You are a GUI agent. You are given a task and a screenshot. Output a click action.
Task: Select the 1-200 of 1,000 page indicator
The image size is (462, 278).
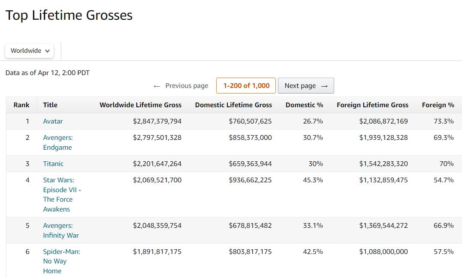pos(246,86)
